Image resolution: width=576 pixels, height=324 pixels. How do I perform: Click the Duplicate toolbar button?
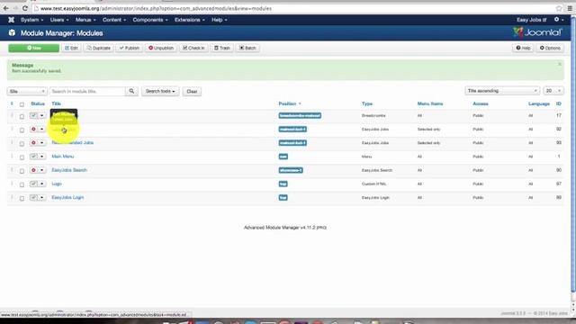tap(98, 48)
